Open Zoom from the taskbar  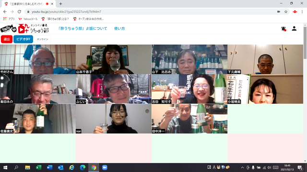point(105,168)
